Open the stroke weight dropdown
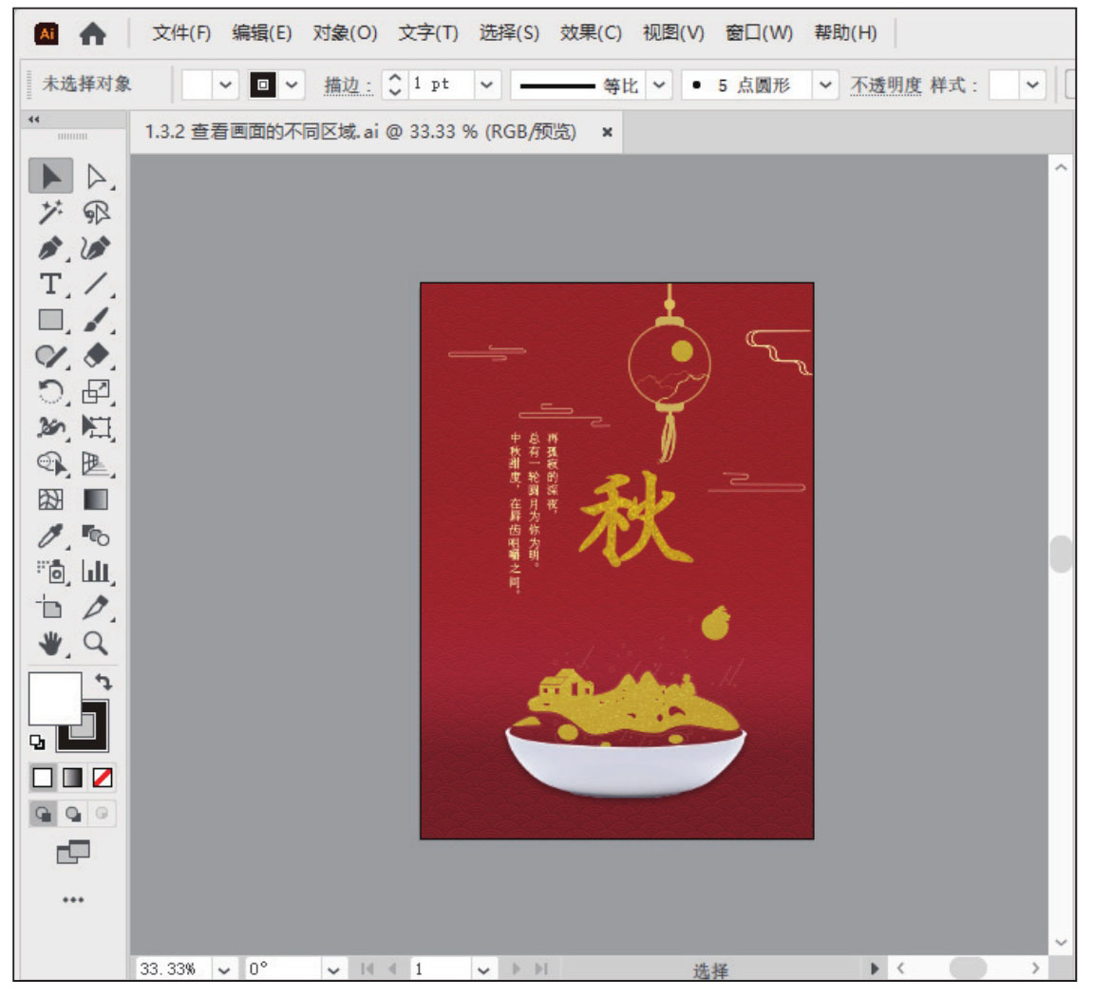 486,85
